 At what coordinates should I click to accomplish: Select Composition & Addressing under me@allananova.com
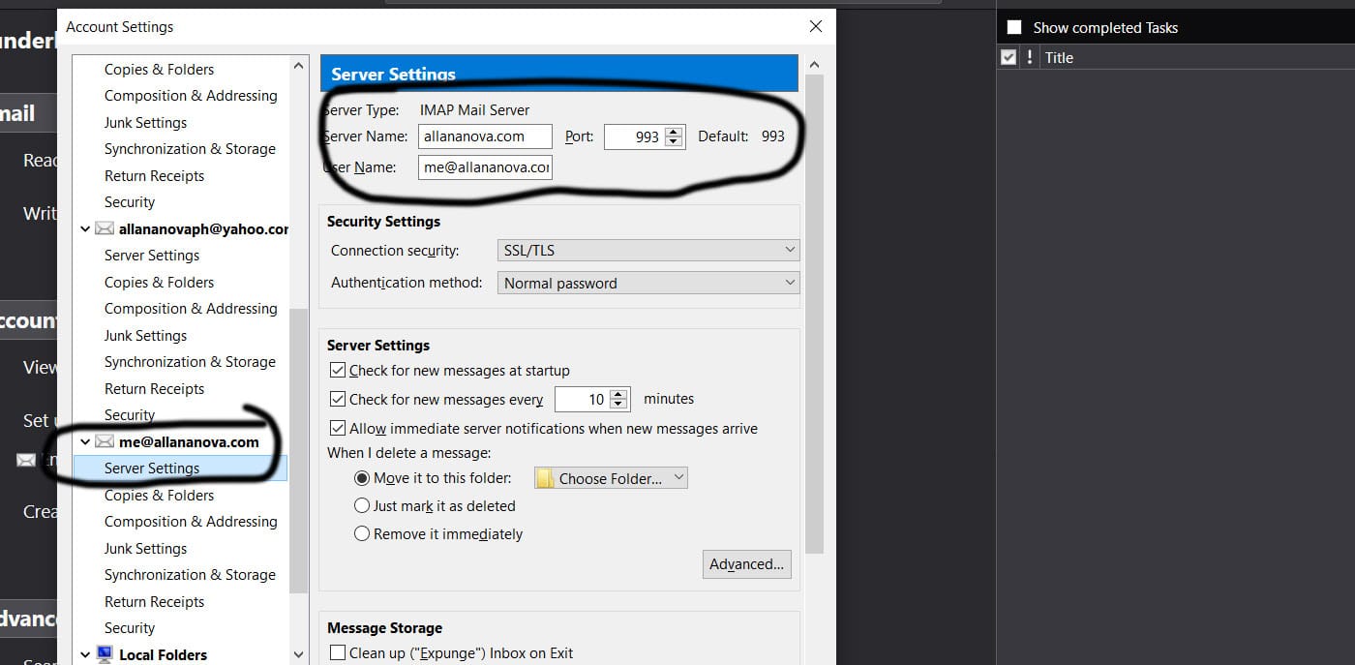191,522
